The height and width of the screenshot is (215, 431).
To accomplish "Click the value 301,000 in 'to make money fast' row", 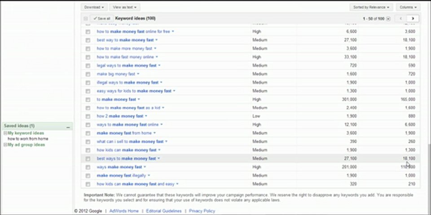I will coord(349,99).
